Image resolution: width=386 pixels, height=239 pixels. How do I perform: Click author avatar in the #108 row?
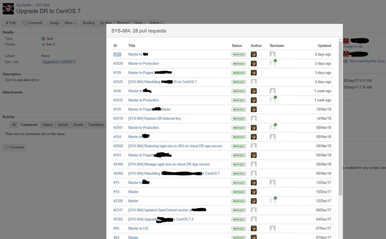(253, 54)
